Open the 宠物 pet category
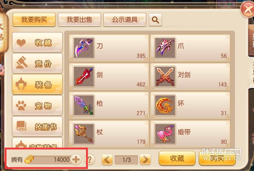 (x=37, y=106)
